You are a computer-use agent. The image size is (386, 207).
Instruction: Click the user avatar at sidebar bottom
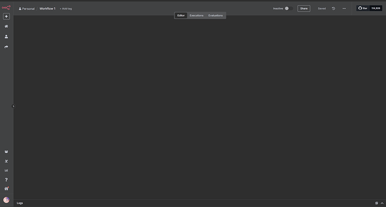[x=6, y=200]
